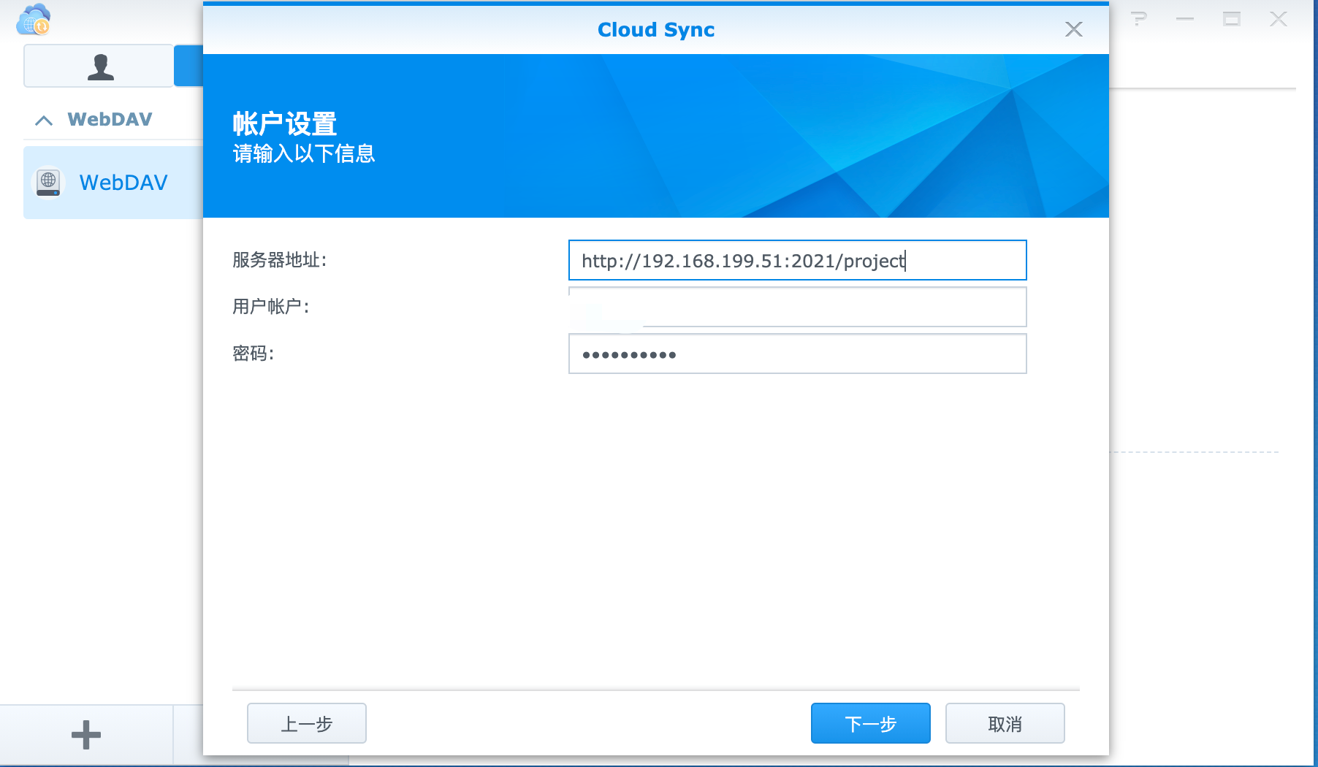This screenshot has height=767, width=1318.
Task: Click the 下一步 (Next) button
Action: (x=870, y=723)
